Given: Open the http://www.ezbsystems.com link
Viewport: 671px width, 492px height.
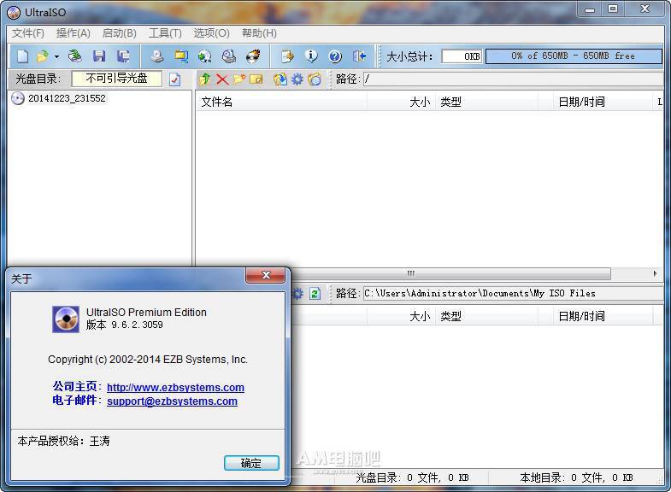Looking at the screenshot, I should [x=175, y=387].
